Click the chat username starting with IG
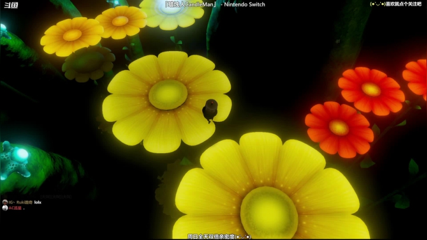 click(20, 203)
